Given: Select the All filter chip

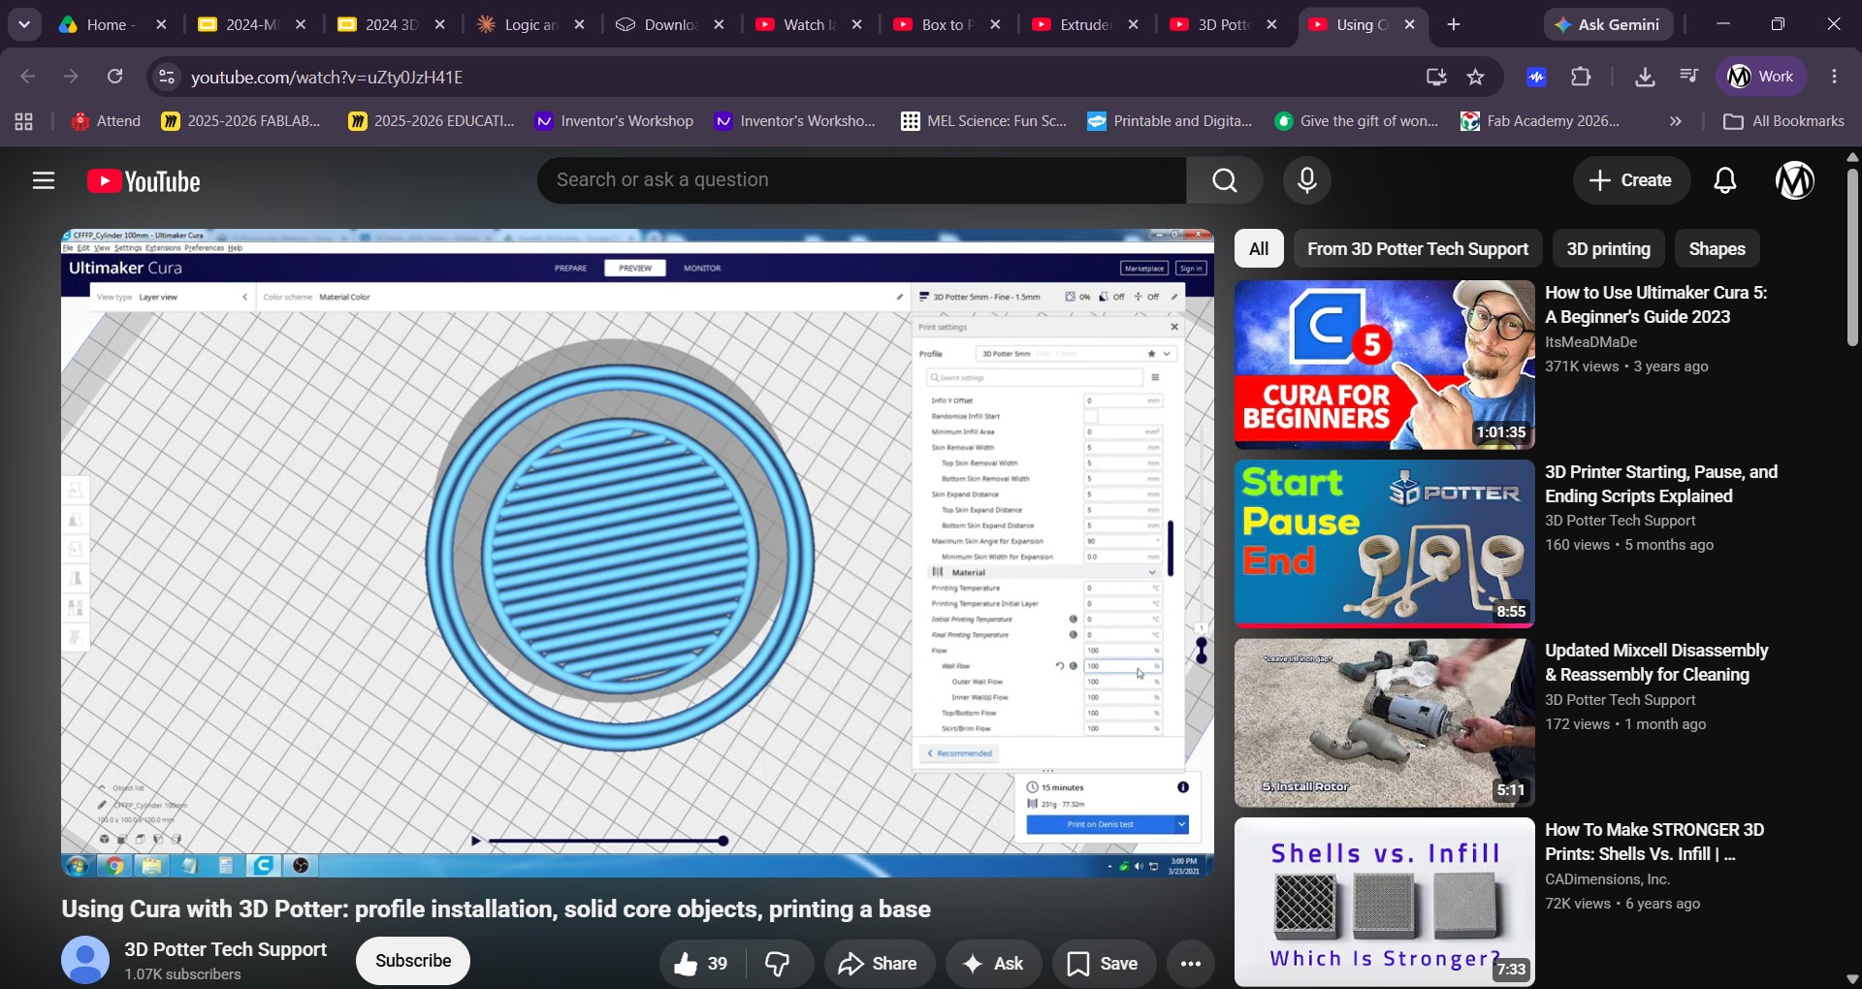Looking at the screenshot, I should pos(1259,249).
